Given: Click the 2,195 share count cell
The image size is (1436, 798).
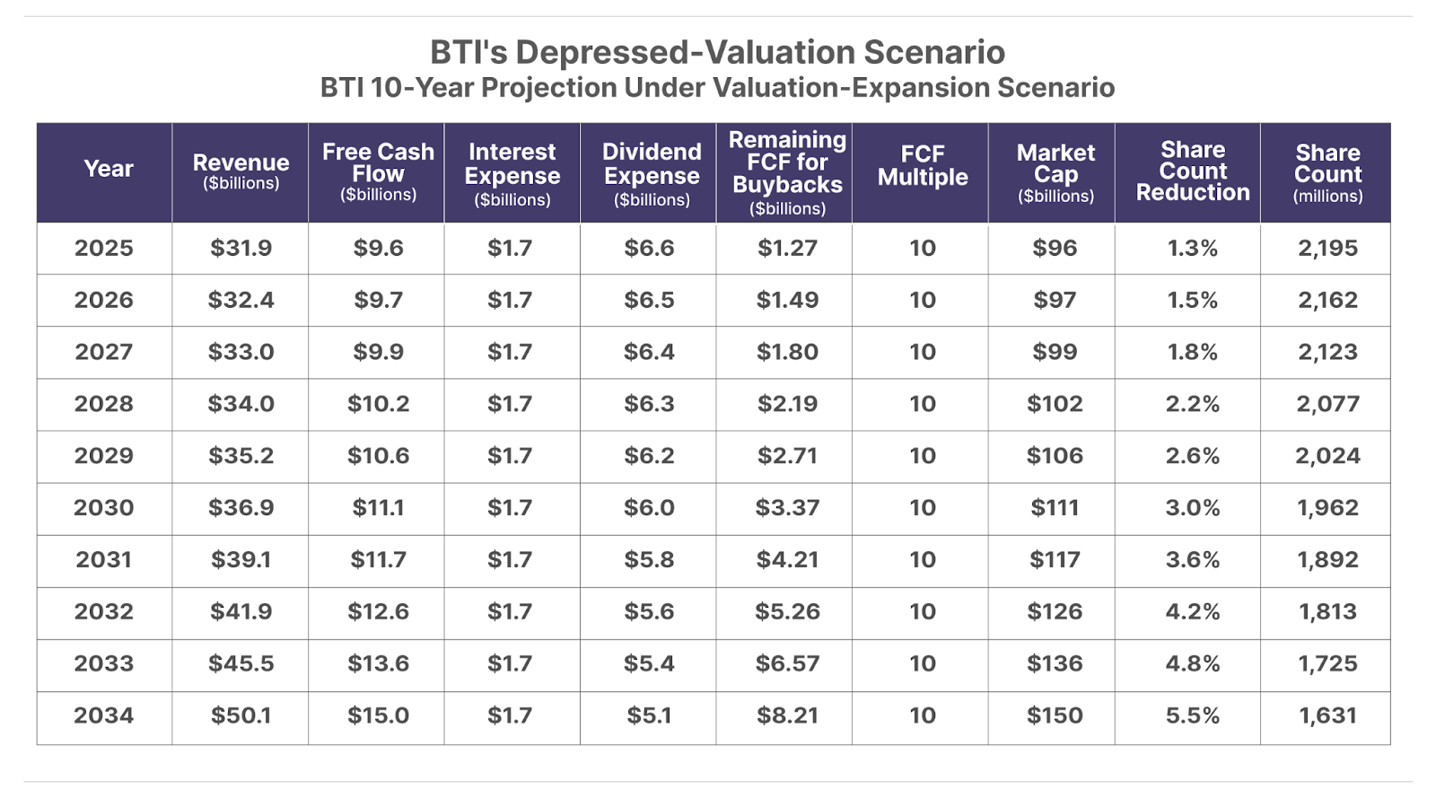Looking at the screenshot, I should (x=1327, y=248).
